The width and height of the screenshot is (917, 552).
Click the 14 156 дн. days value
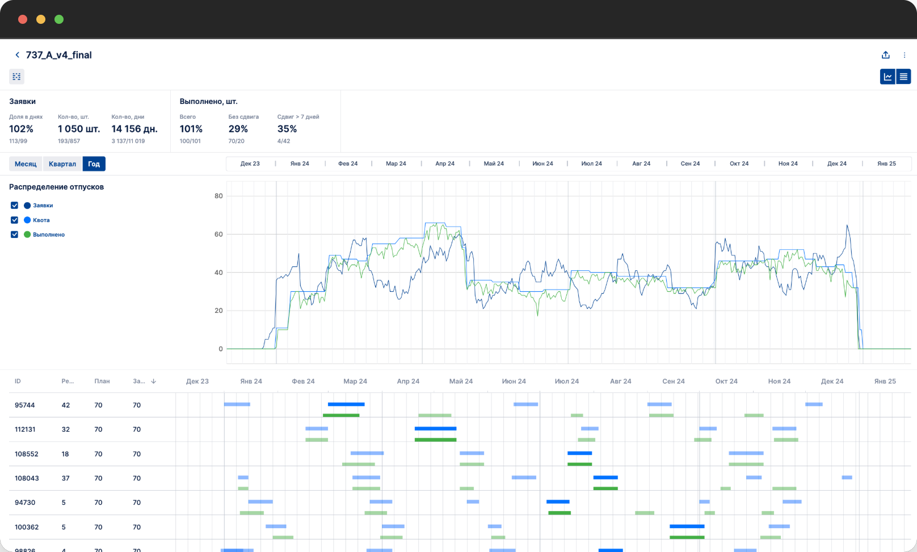[134, 129]
